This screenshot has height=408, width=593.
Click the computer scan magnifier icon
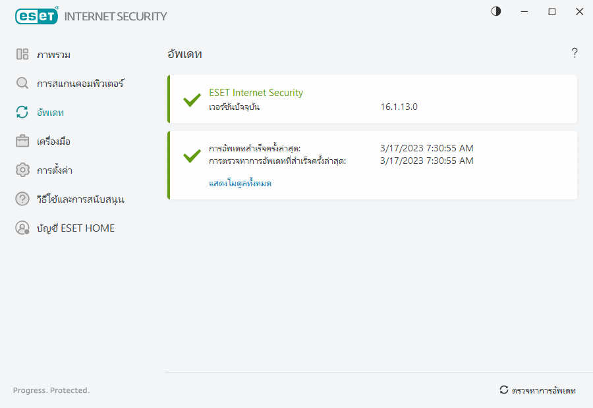tap(22, 84)
